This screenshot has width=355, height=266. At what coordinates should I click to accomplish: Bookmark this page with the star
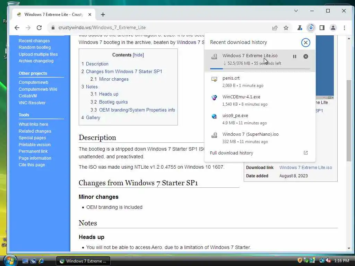click(x=286, y=28)
